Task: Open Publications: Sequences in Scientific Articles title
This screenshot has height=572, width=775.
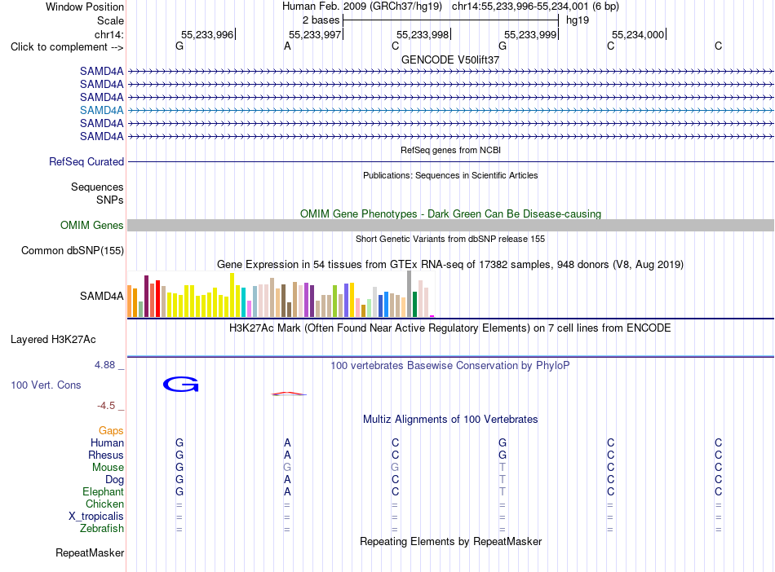Action: pos(450,175)
